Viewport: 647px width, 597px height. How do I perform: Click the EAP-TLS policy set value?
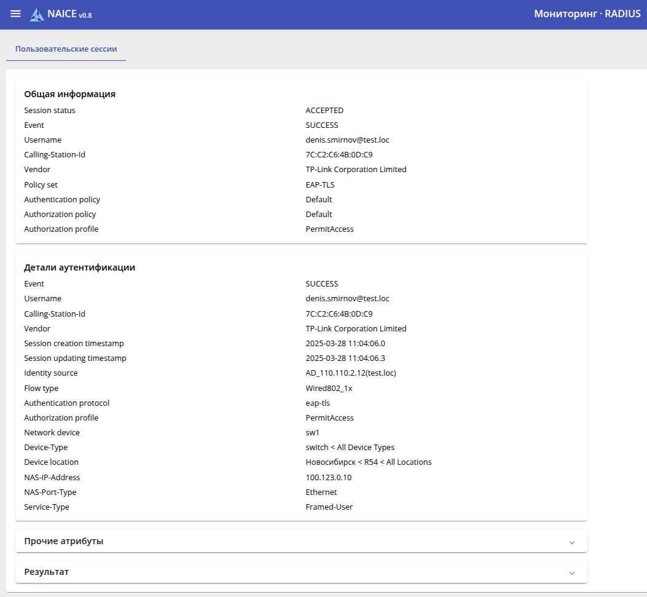point(320,184)
